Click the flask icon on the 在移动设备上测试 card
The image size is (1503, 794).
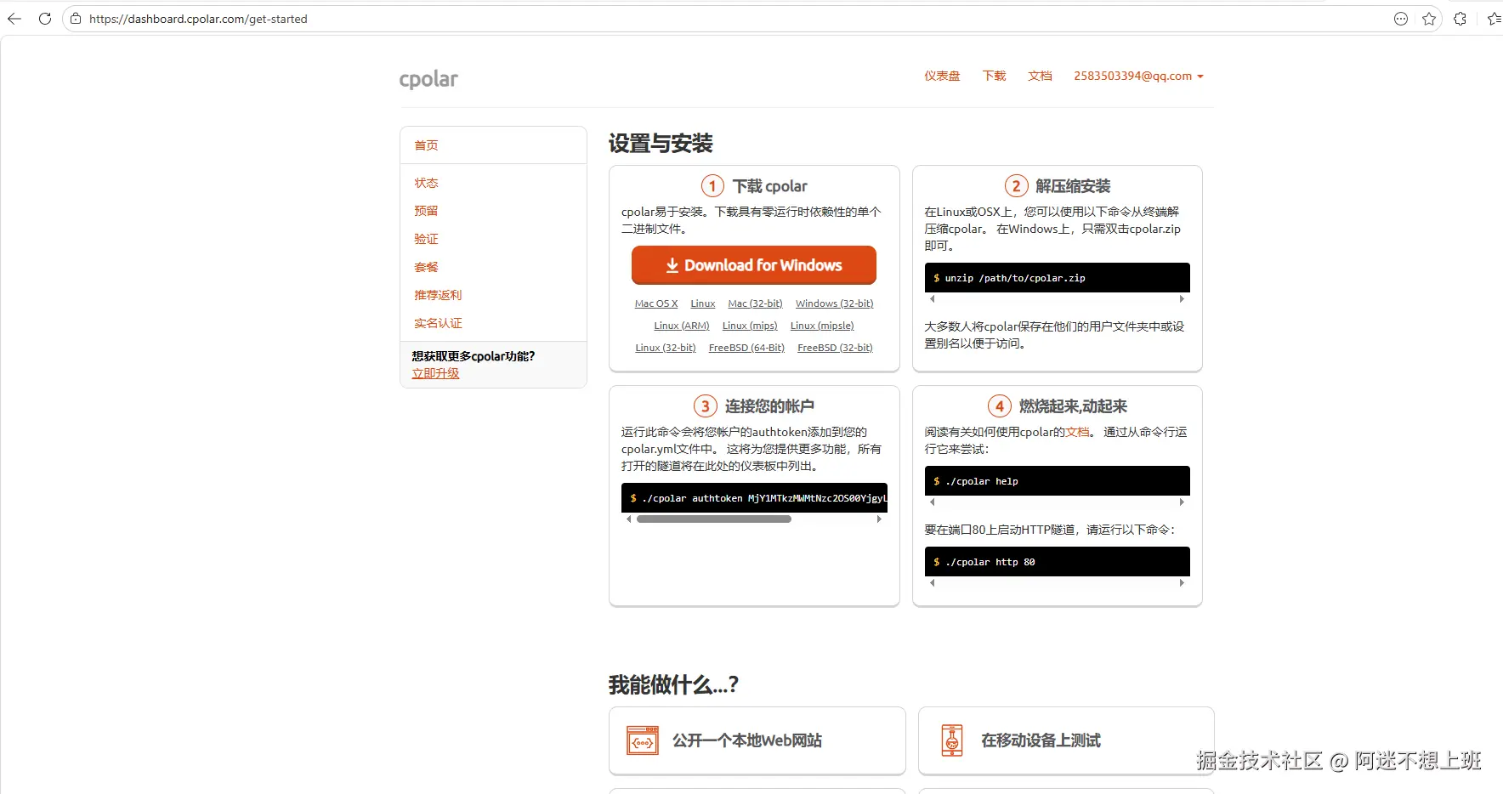[952, 740]
